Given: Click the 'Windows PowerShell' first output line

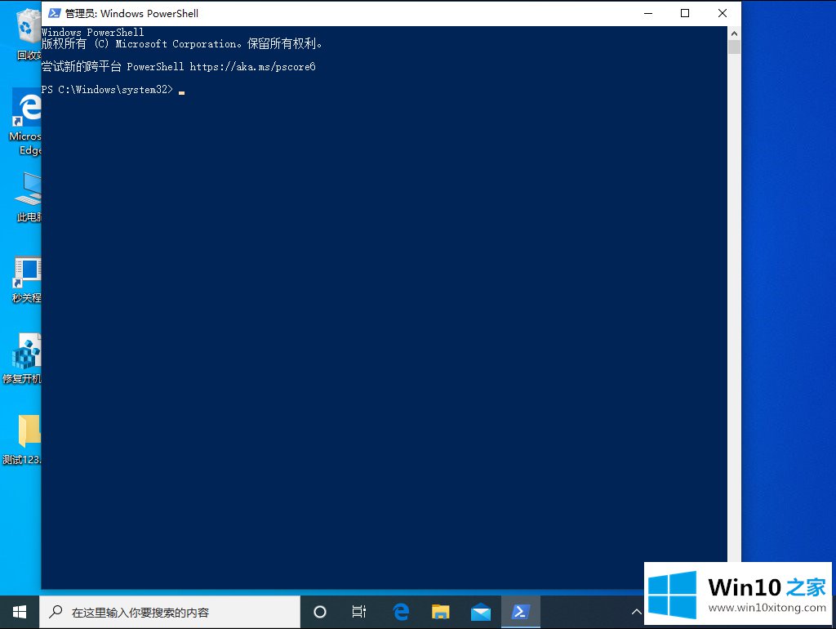Looking at the screenshot, I should (x=93, y=32).
